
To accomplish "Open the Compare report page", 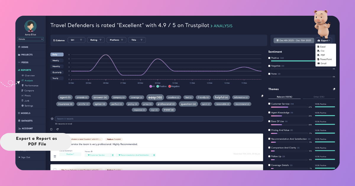I will click(28, 91).
